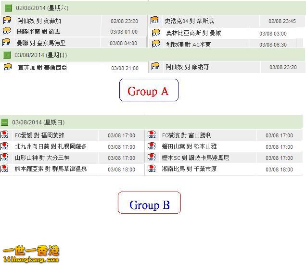This screenshot has height=266, width=306.
Task: Collapse the 03/08/2014 (星期日) section above the J2 matches
Action: point(5,122)
